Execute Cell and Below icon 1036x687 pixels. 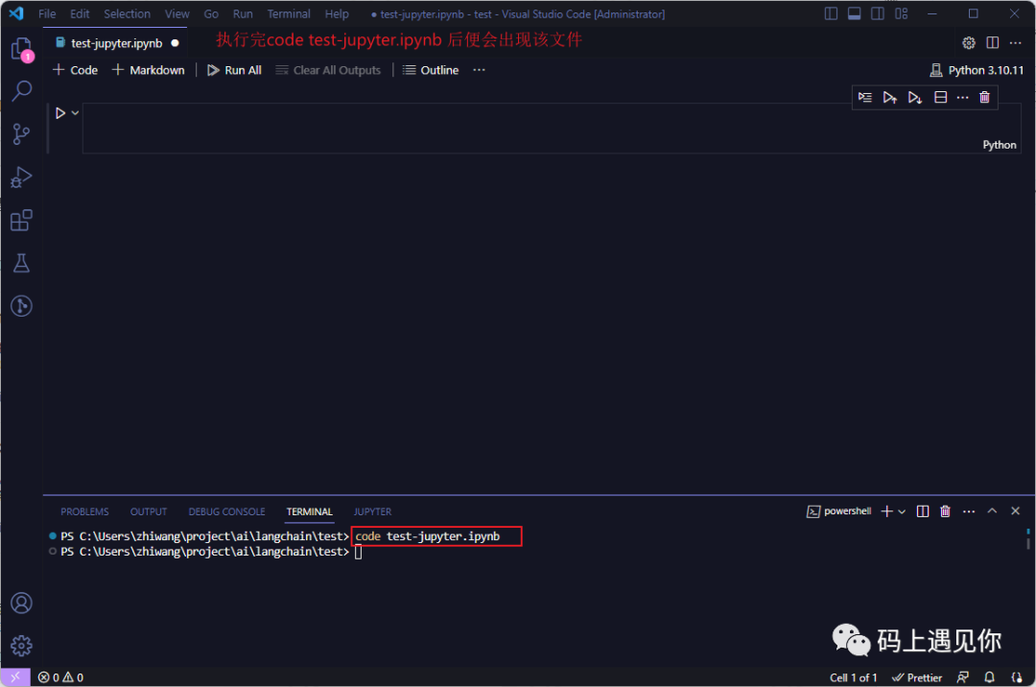tap(915, 97)
